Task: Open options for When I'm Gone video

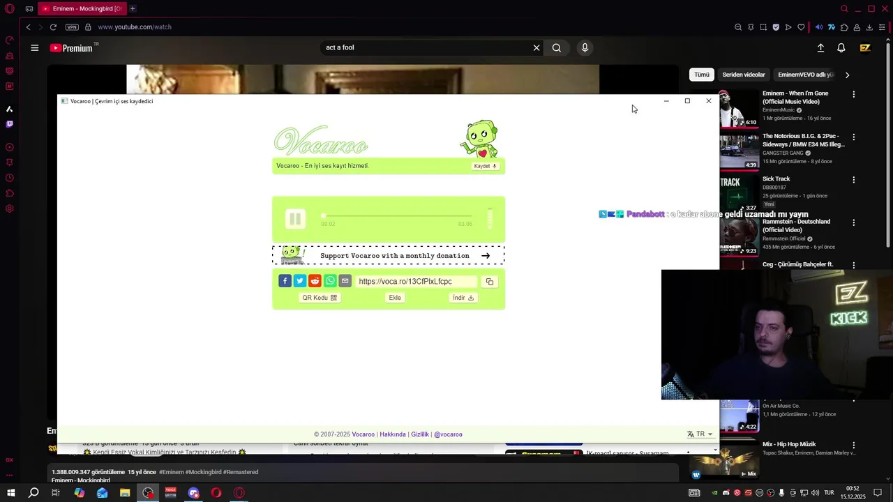Action: [x=853, y=94]
